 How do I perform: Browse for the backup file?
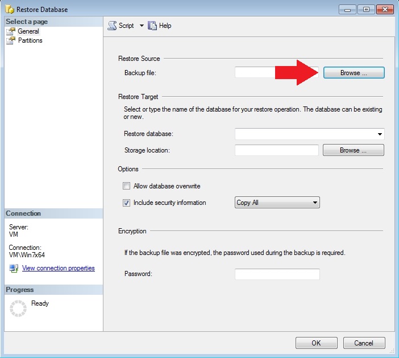coord(354,73)
